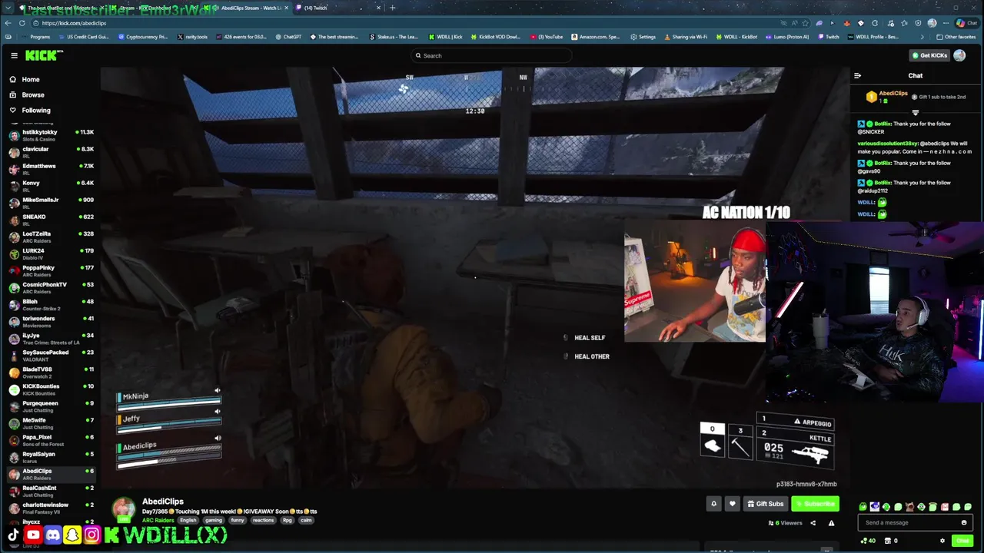984x553 pixels.
Task: Click the Get KICKs button
Action: coord(929,55)
